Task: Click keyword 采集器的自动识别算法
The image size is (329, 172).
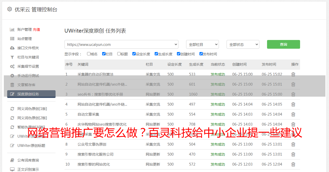Action: pyautogui.click(x=95, y=74)
